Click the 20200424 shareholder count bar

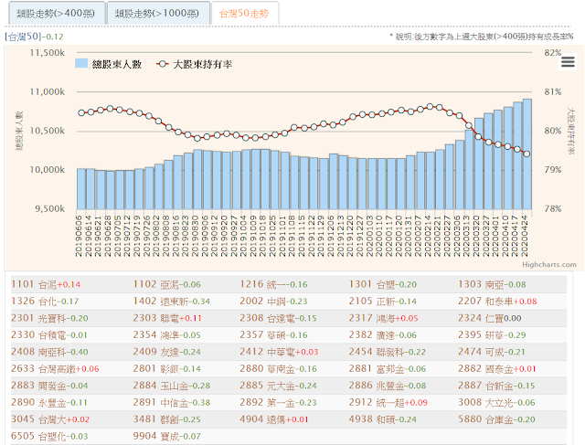coord(527,154)
